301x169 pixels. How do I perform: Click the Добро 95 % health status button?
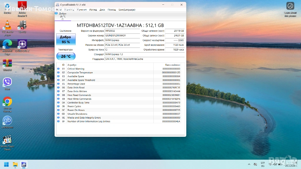click(x=66, y=39)
